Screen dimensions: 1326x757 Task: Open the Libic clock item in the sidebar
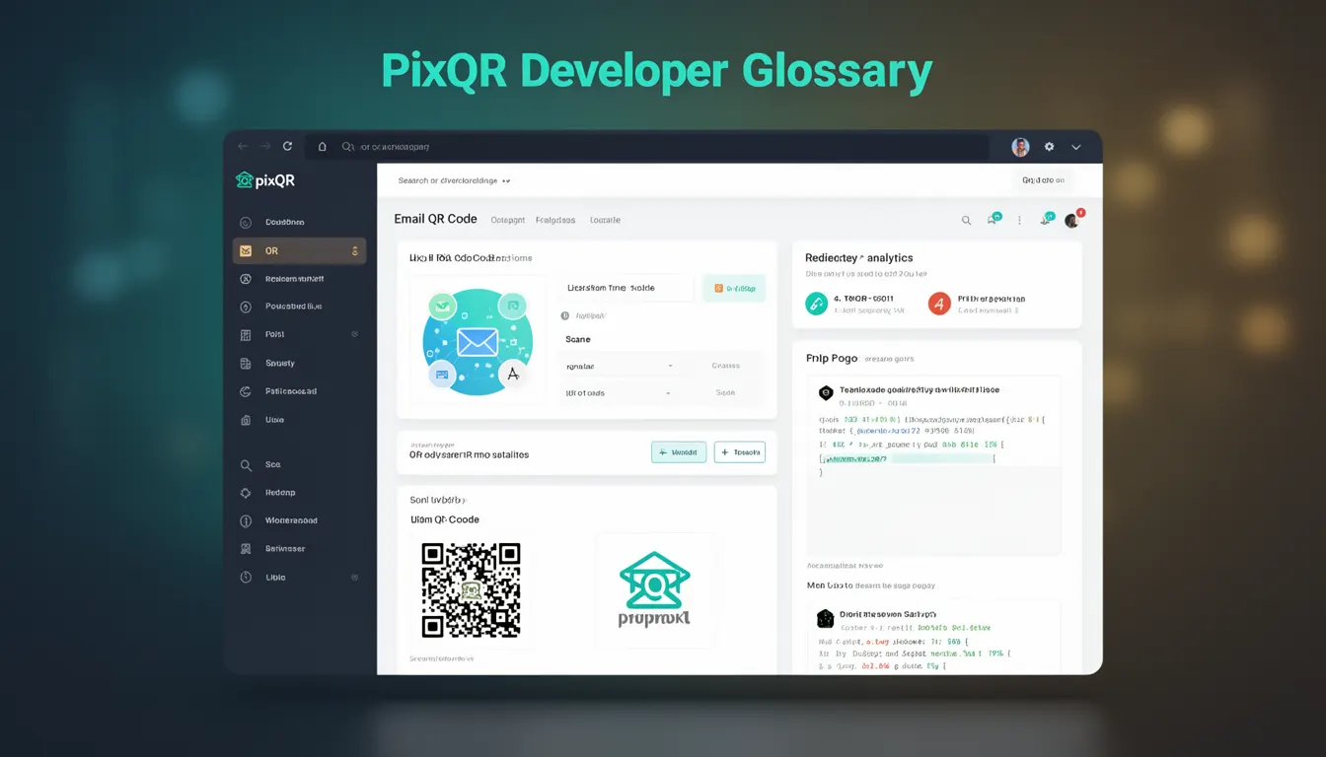299,578
